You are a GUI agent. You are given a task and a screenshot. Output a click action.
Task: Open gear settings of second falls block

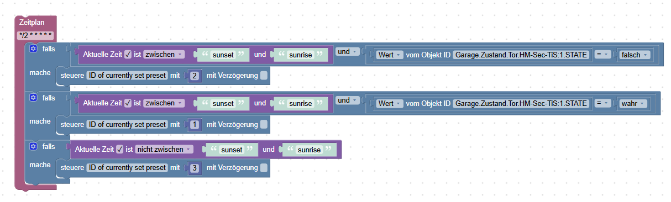[x=33, y=98]
